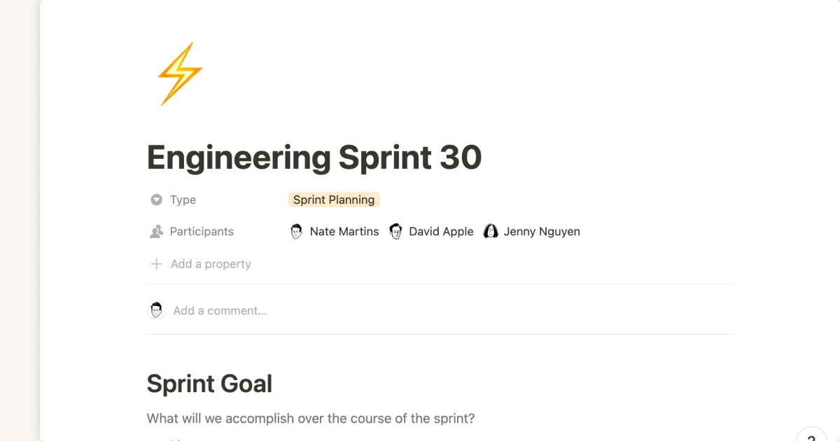Image resolution: width=840 pixels, height=441 pixels.
Task: Click the lightning bolt page icon
Action: coord(180,74)
